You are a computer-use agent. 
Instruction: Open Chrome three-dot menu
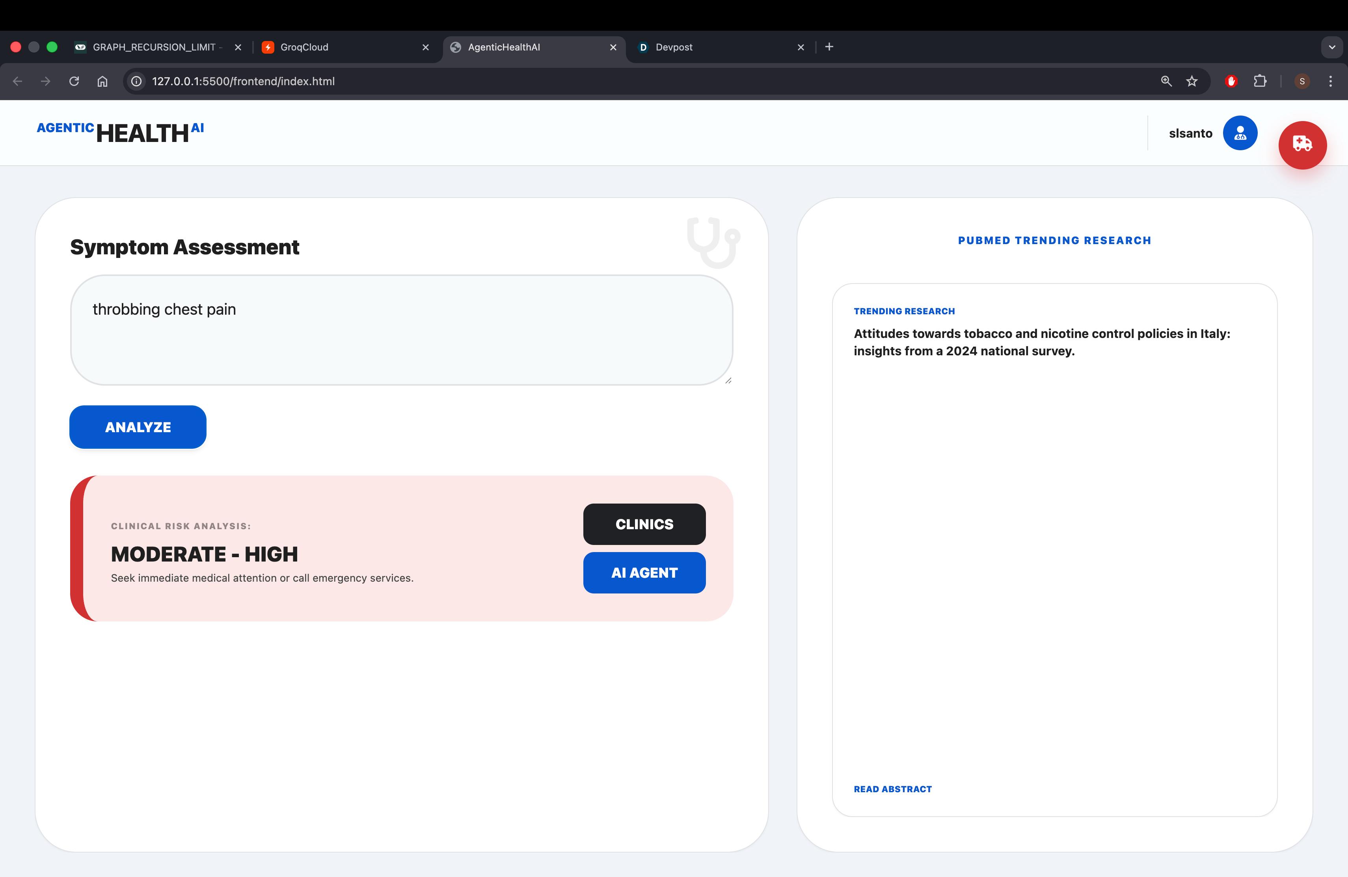click(x=1330, y=81)
